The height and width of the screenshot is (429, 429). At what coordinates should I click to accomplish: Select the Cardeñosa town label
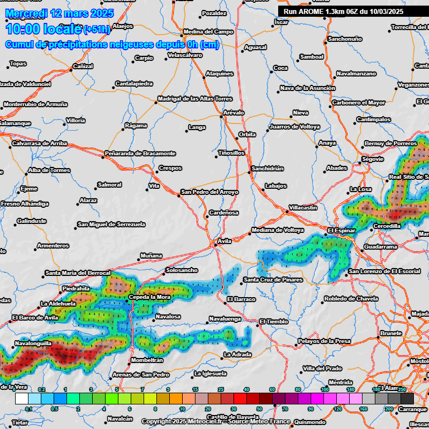click(223, 213)
